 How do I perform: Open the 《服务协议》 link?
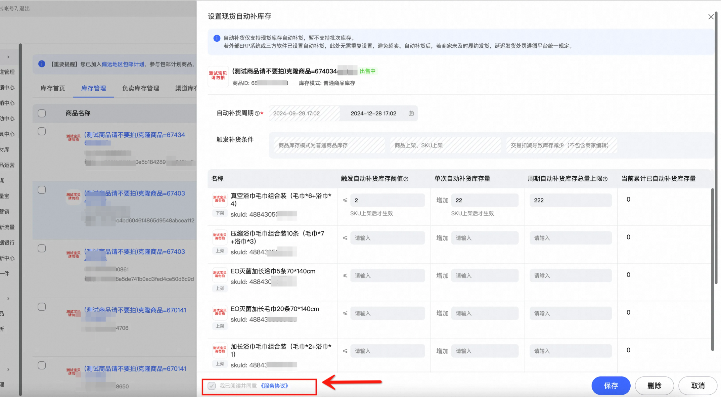(274, 386)
